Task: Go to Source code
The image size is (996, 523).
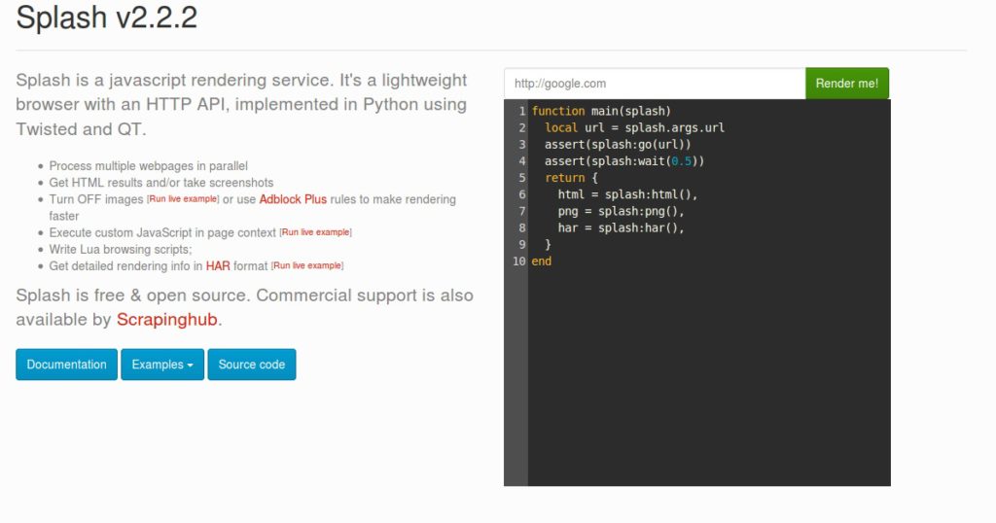Action: point(252,365)
